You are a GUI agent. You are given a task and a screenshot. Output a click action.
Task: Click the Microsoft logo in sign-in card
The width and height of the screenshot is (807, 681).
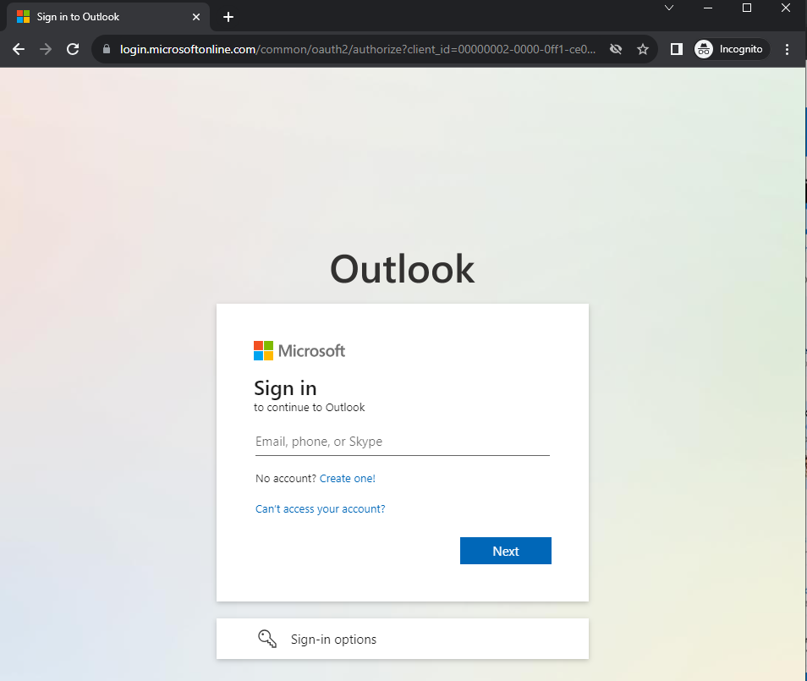tap(299, 350)
